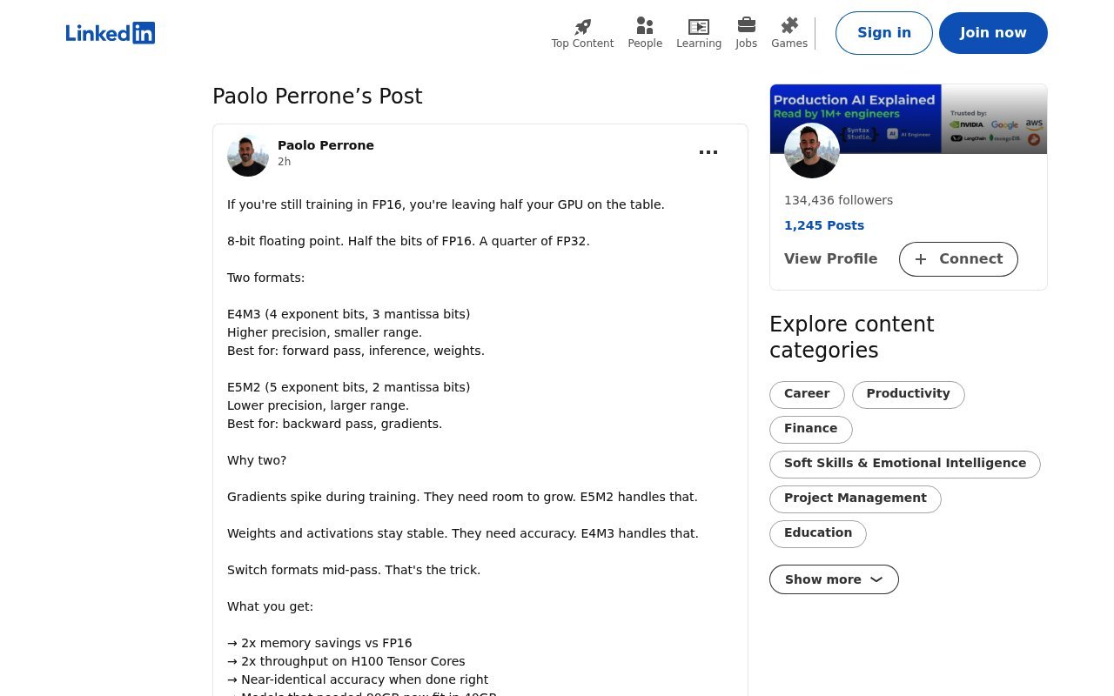
Task: Click the View Profile link
Action: (830, 259)
